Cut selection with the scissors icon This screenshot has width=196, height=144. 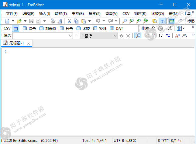[69, 21]
